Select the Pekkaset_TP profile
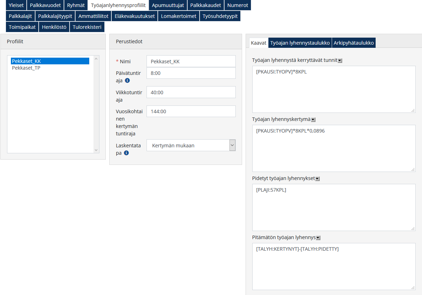This screenshot has height=295, width=422. pyautogui.click(x=26, y=68)
